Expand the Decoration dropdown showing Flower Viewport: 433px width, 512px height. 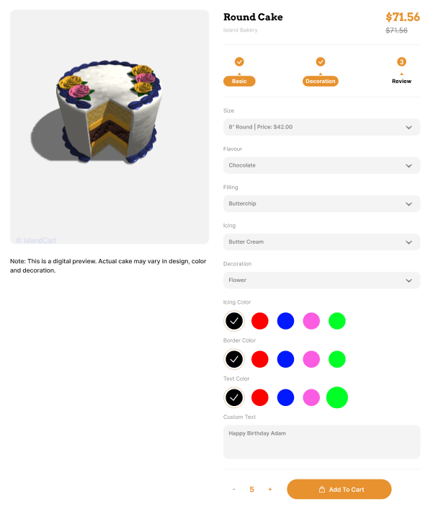(322, 281)
